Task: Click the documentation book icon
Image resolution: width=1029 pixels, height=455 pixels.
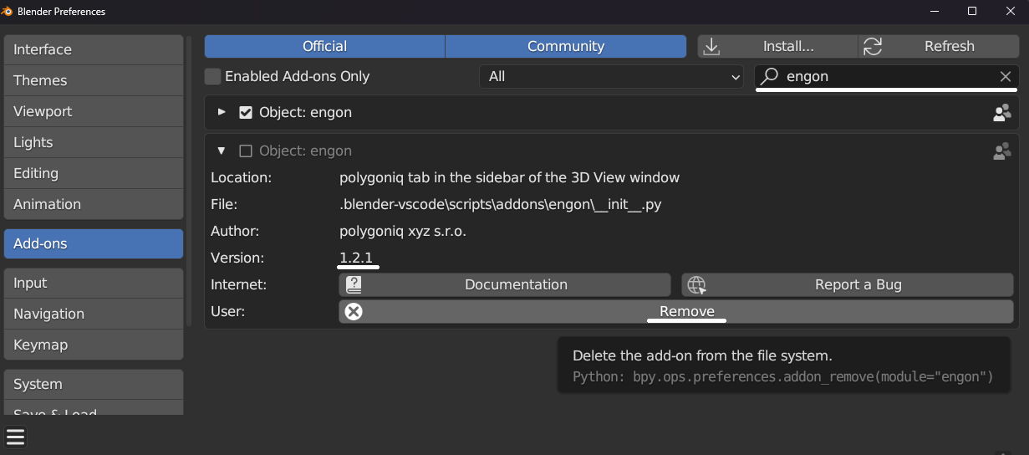Action: 354,284
